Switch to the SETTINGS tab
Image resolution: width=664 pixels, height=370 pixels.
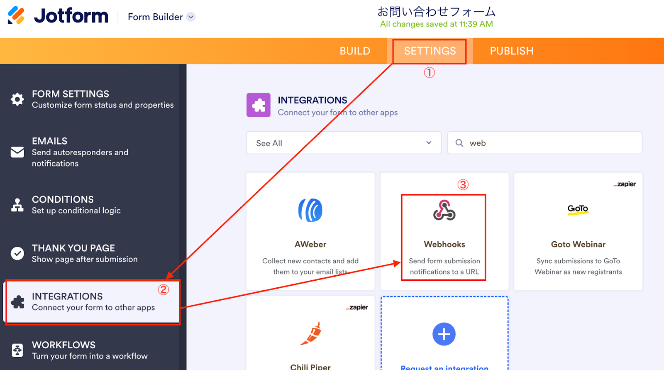click(430, 51)
